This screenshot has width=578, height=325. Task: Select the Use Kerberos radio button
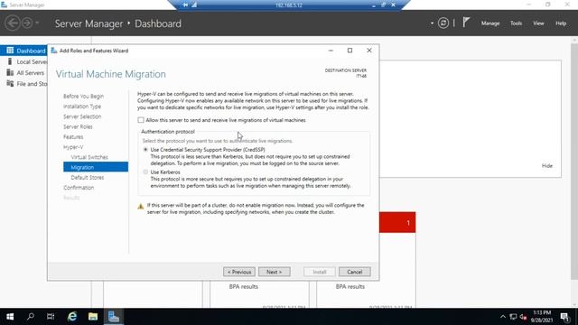coord(145,172)
